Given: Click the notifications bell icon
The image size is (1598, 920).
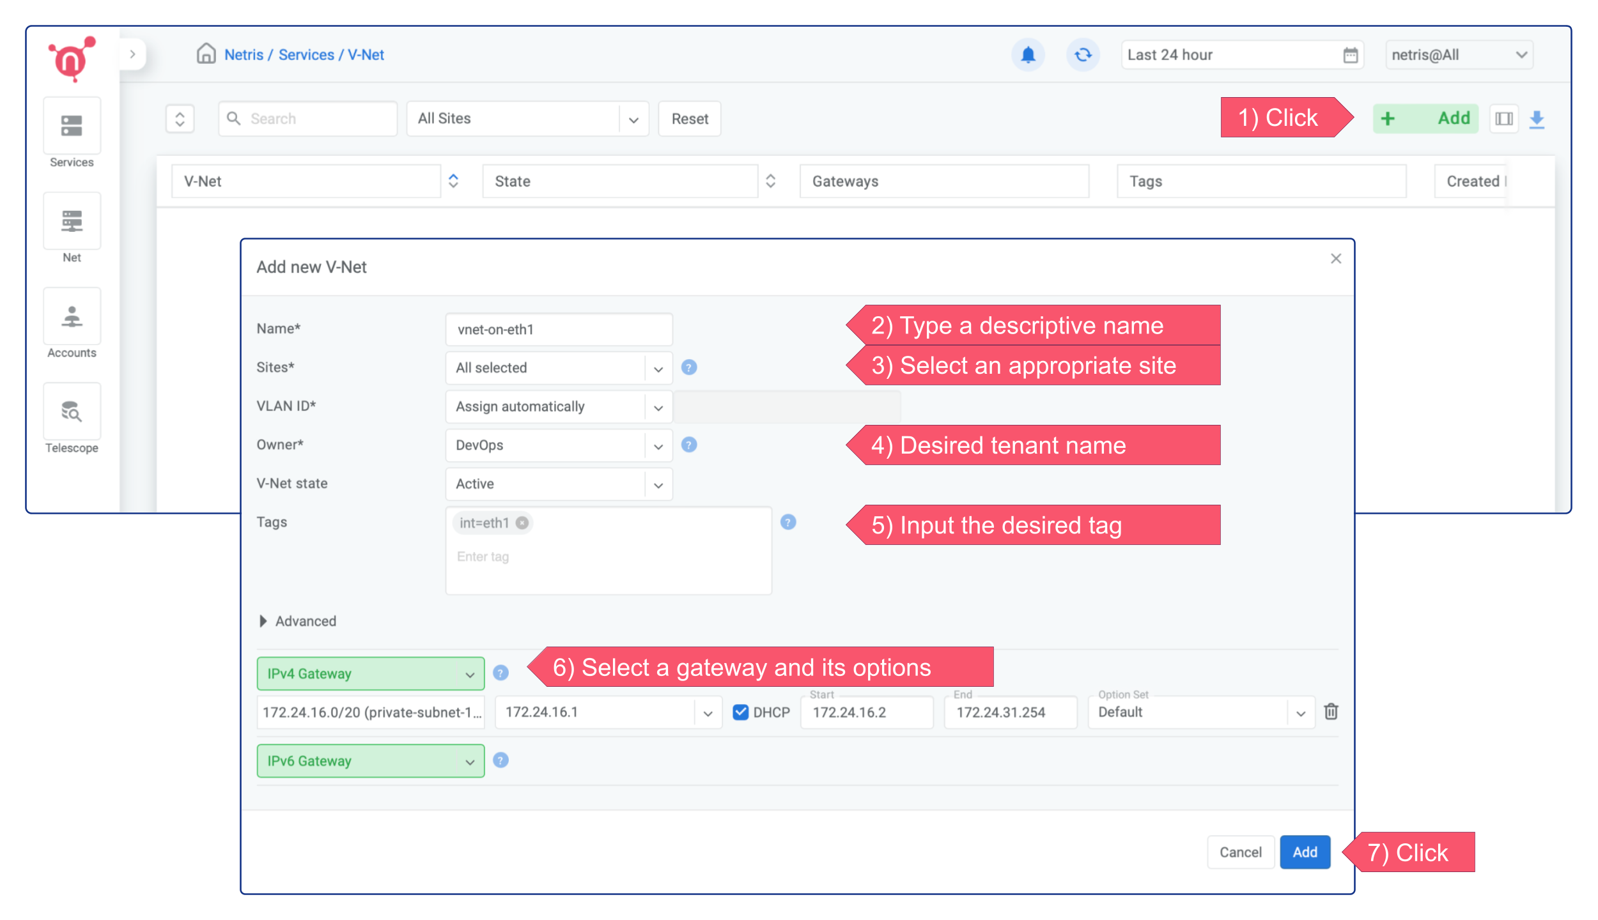Looking at the screenshot, I should pyautogui.click(x=1028, y=55).
